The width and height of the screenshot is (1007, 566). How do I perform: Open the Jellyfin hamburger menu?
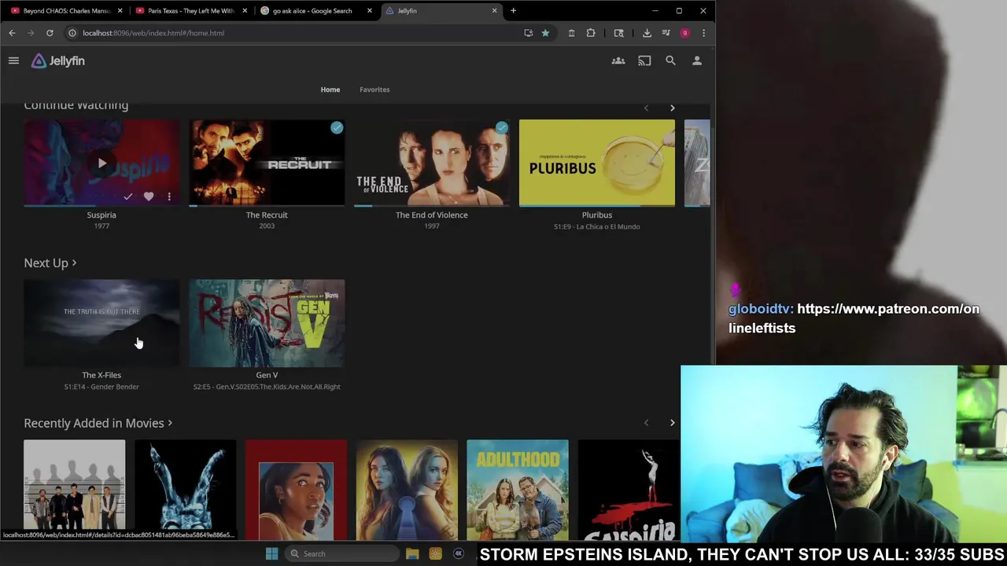(13, 61)
